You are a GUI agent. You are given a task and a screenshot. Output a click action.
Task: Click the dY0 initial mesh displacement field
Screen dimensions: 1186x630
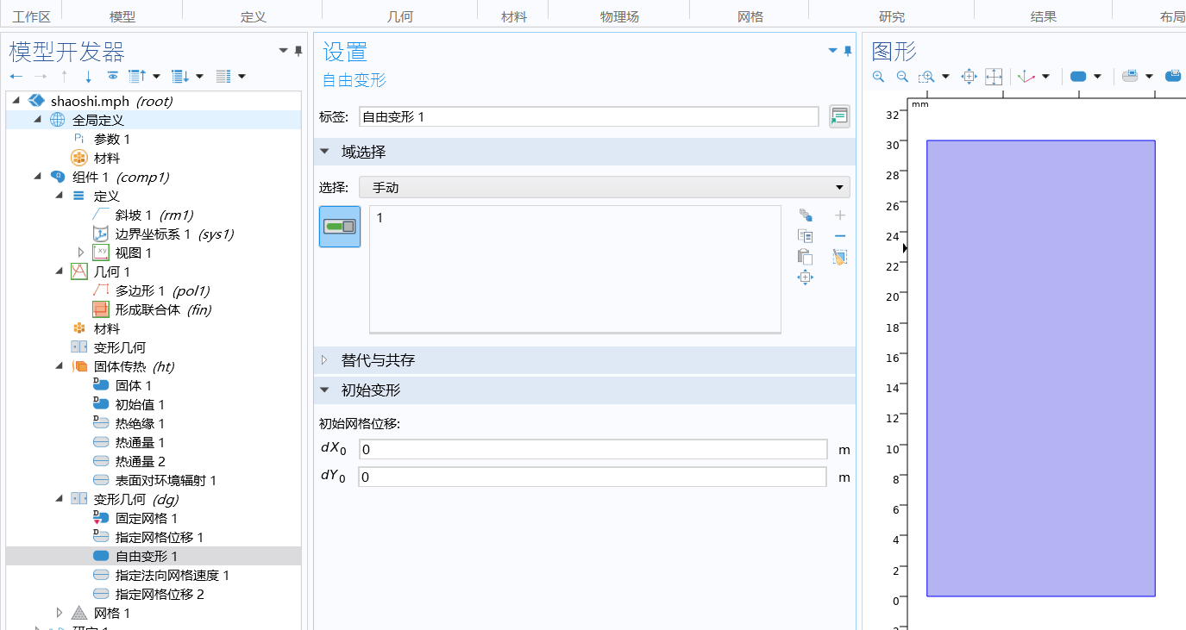tap(593, 477)
